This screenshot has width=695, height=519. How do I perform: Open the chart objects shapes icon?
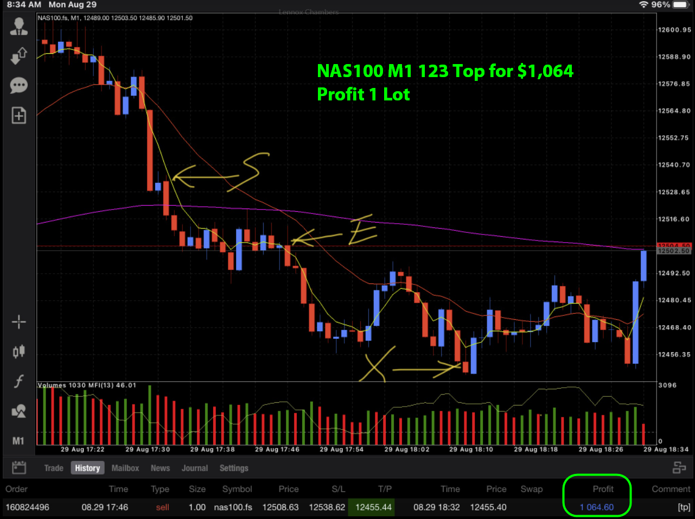18,411
